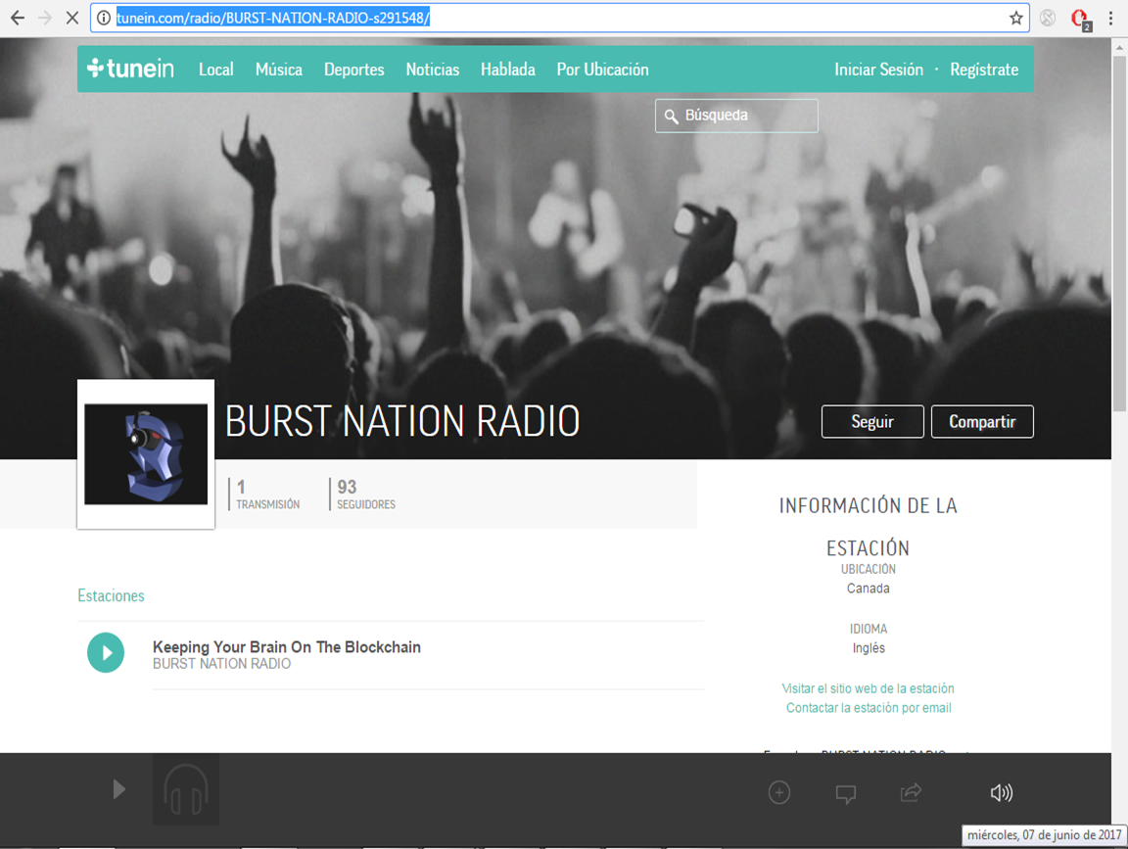Click Regístrate link

pyautogui.click(x=984, y=70)
